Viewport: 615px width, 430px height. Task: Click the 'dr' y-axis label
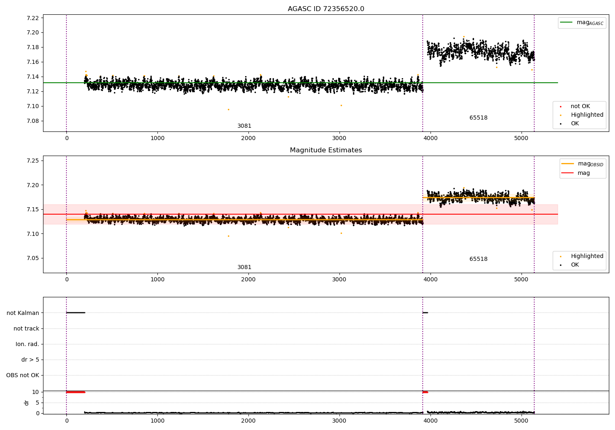tap(26, 403)
